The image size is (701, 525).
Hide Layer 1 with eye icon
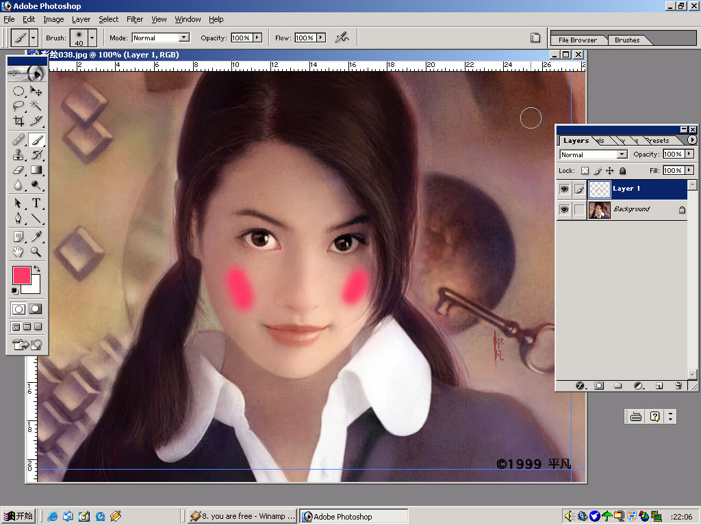[x=565, y=189]
